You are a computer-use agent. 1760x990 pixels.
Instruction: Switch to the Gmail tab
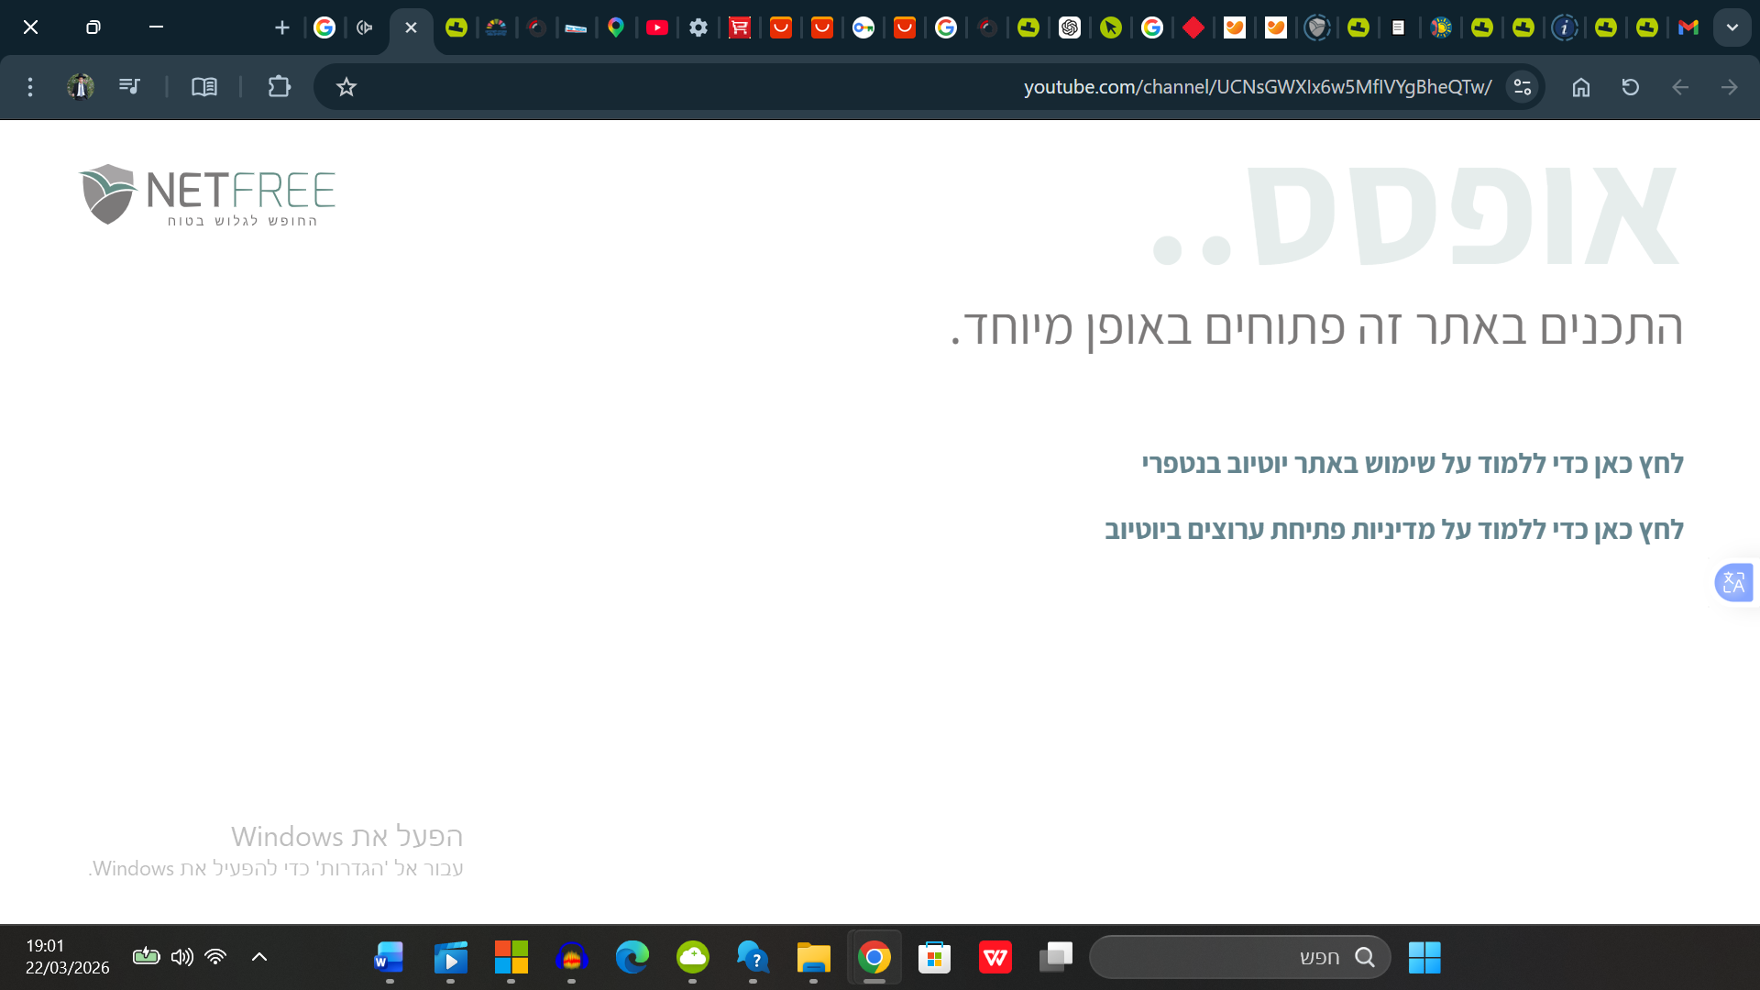pyautogui.click(x=1688, y=27)
